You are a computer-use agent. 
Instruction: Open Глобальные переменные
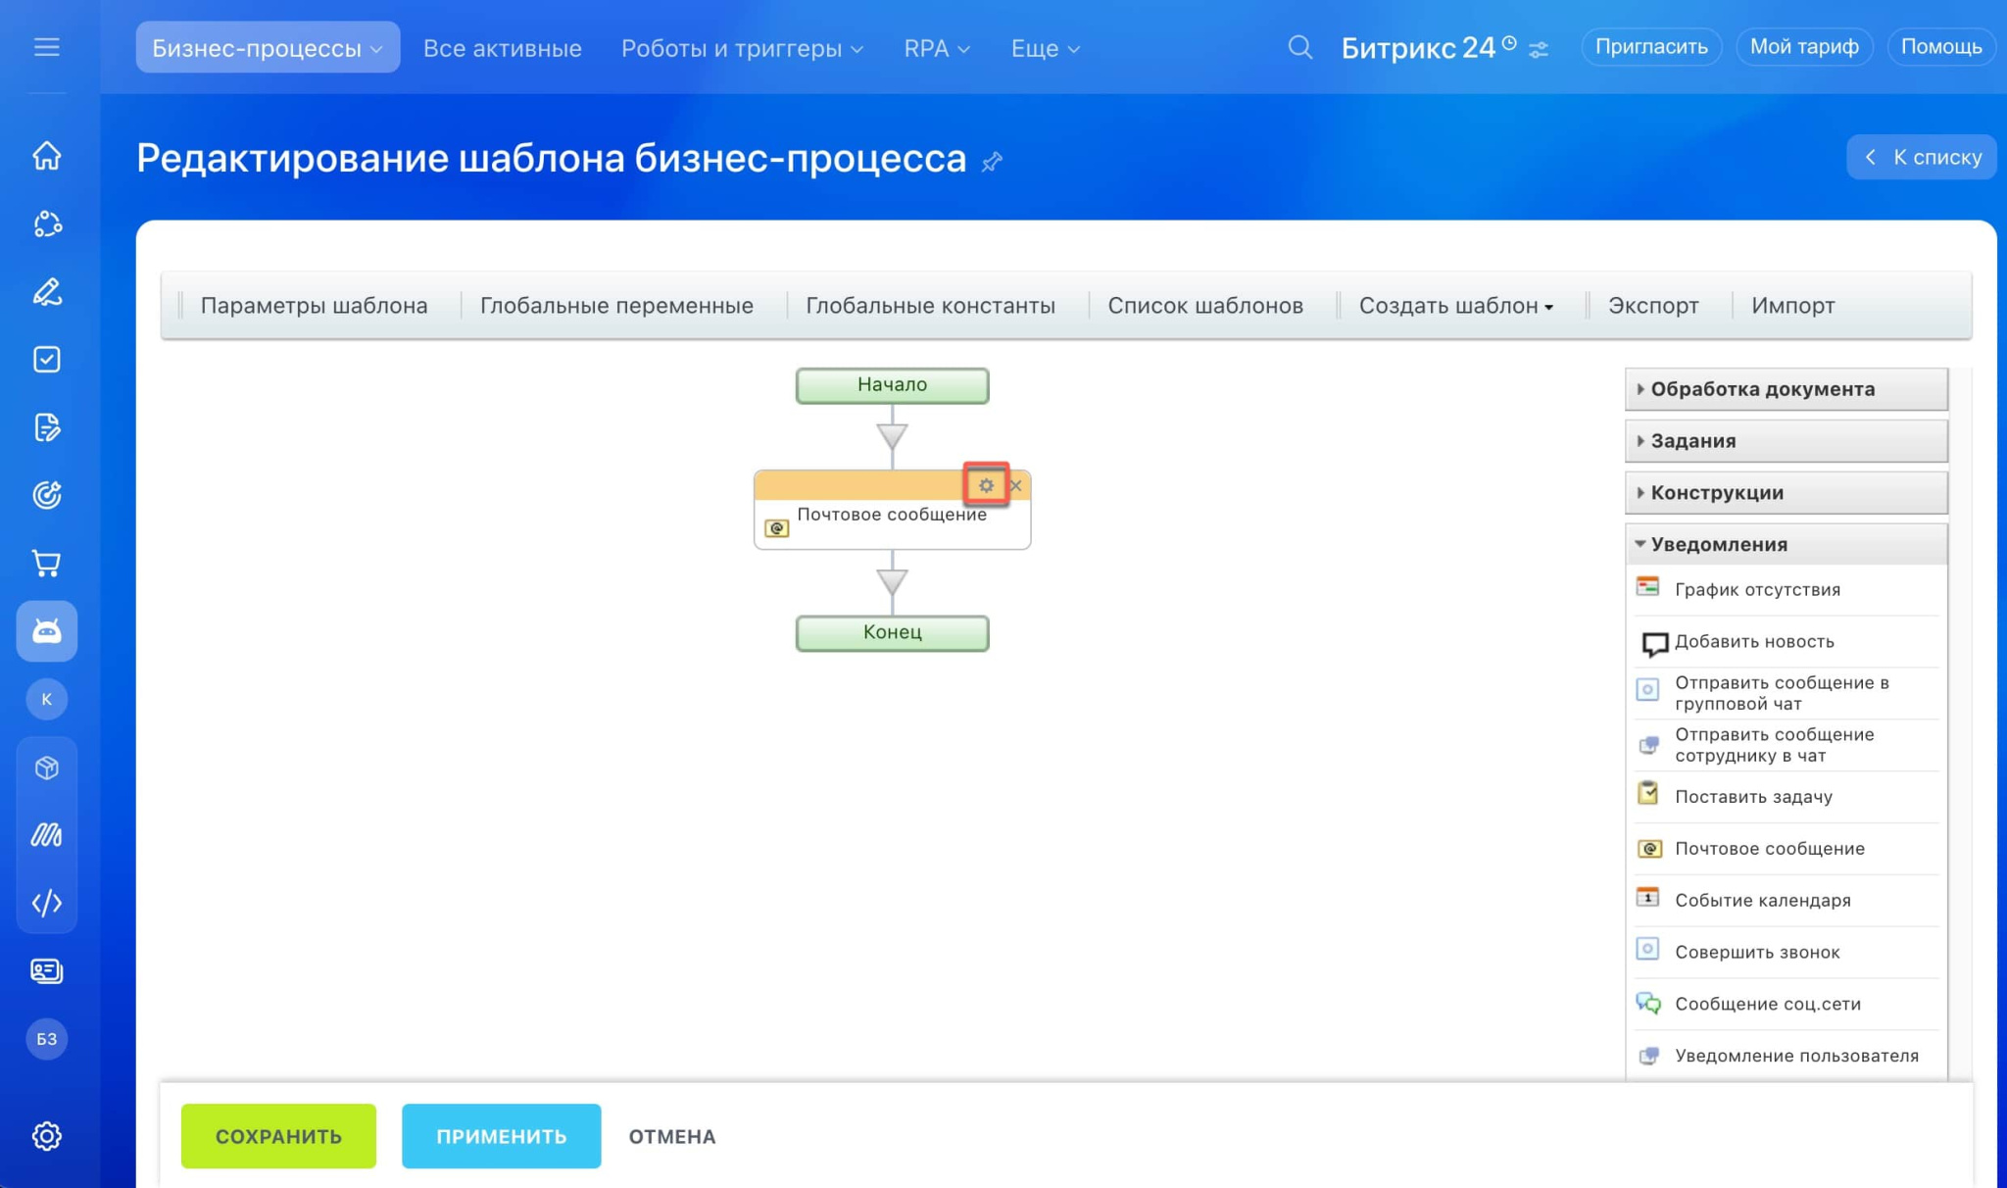coord(616,306)
